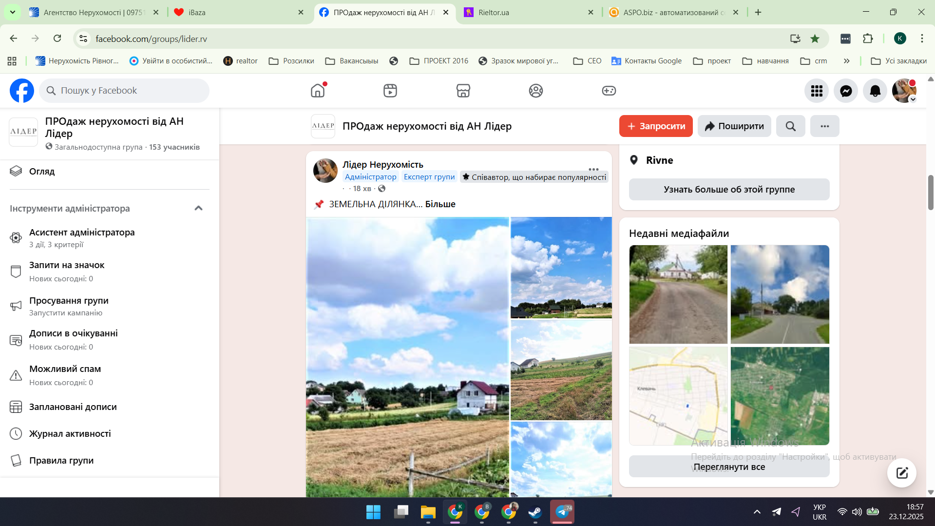
Task: Open Messenger chats icon
Action: (846, 91)
